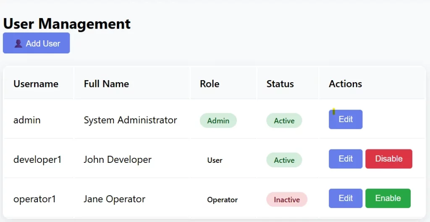Enable the operator1 account
Viewport: 430px width, 222px height.
[x=388, y=198]
